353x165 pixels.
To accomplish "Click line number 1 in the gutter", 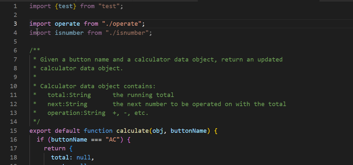I will pyautogui.click(x=15, y=6).
